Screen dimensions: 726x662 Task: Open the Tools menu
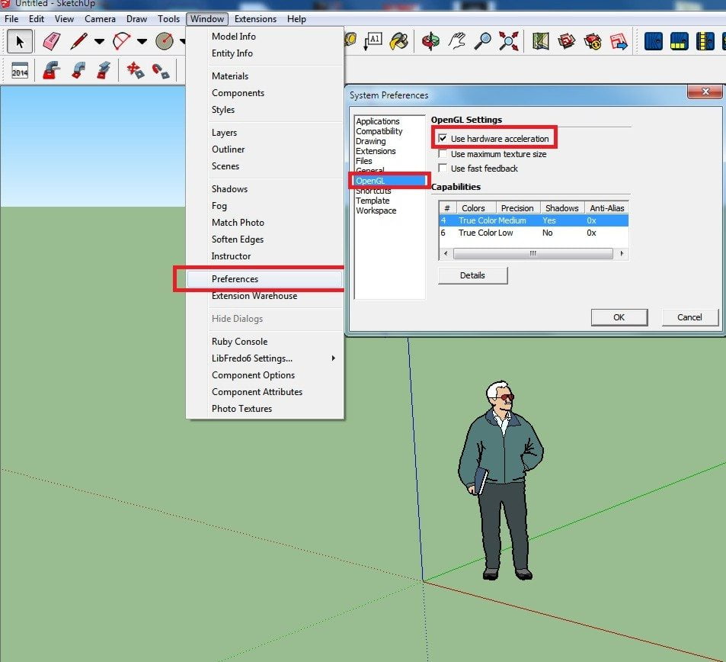tap(168, 19)
